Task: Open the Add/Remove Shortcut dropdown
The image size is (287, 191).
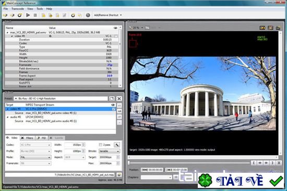Action: pos(108,15)
